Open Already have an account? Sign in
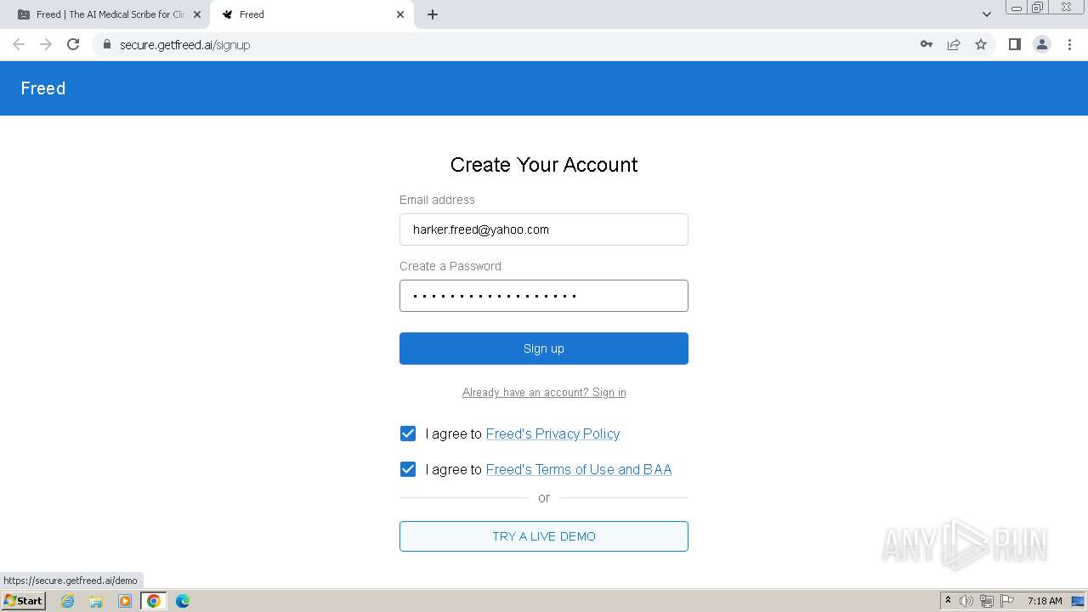 (x=544, y=392)
